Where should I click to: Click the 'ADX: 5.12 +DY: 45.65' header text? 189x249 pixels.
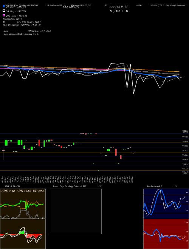(16, 191)
